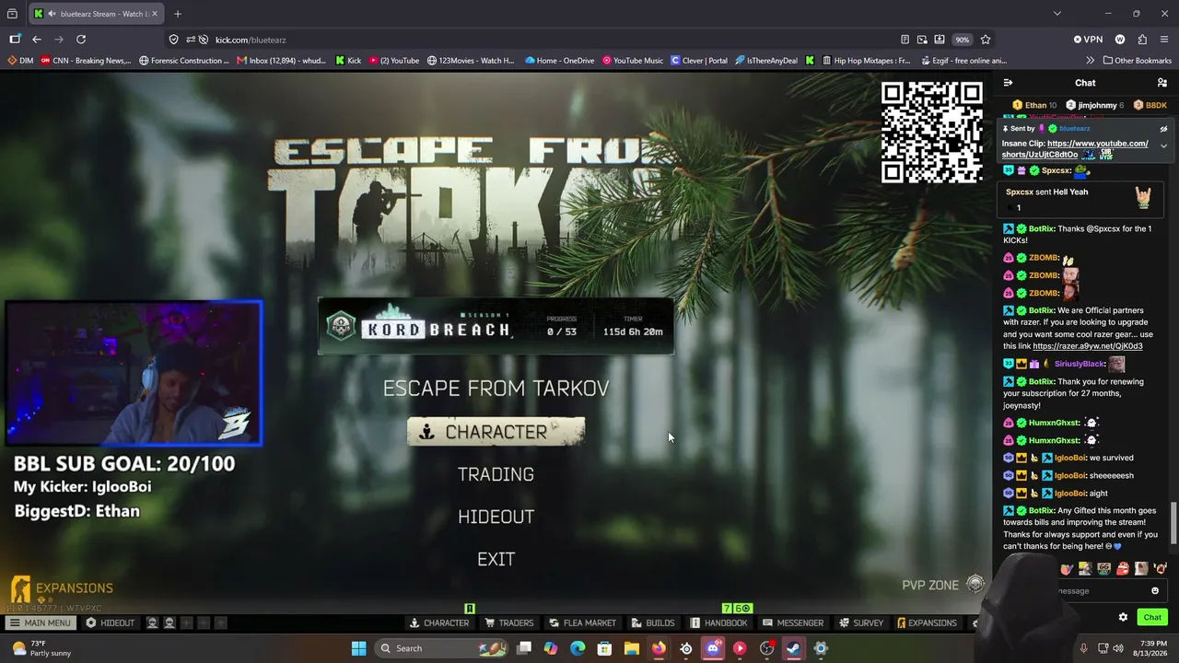Open the chat user list icon
The image size is (1179, 663).
pyautogui.click(x=1162, y=83)
